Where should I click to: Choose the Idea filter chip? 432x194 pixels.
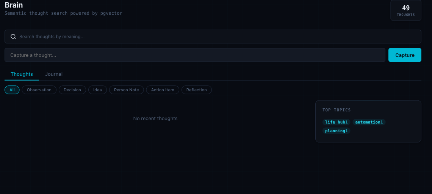(x=97, y=90)
